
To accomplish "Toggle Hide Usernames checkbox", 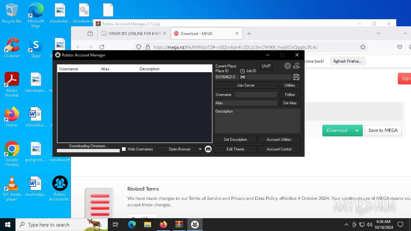I will pyautogui.click(x=124, y=149).
